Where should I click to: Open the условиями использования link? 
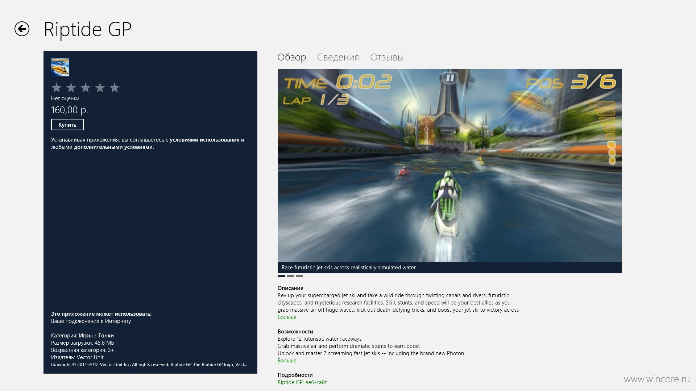204,140
